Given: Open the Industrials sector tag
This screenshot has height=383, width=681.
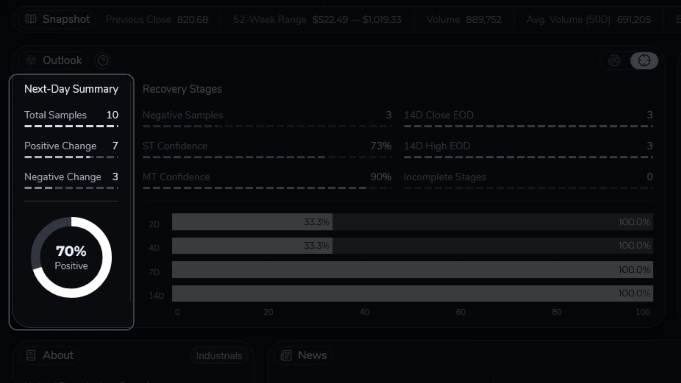Looking at the screenshot, I should tap(219, 356).
